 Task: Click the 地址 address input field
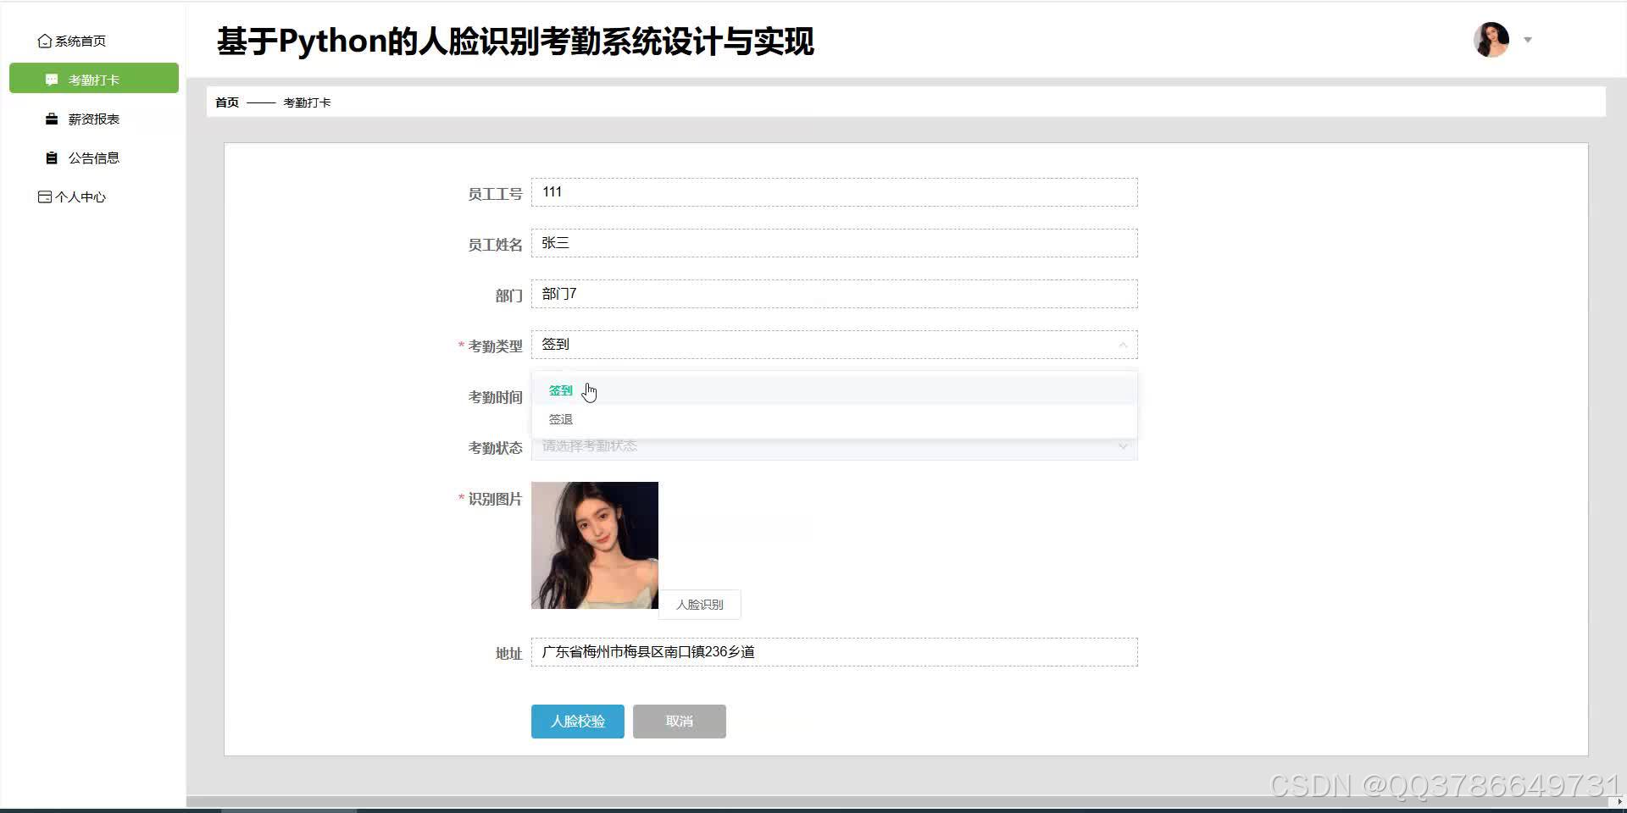pyautogui.click(x=833, y=652)
